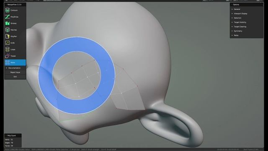Click the Faces count value
Image resolution: width=268 pixels, height=151 pixels.
click(12, 146)
